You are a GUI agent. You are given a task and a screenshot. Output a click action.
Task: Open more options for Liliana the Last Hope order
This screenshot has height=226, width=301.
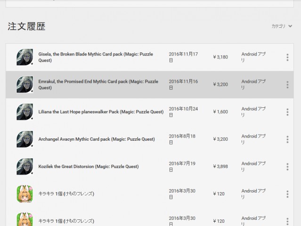click(x=287, y=112)
